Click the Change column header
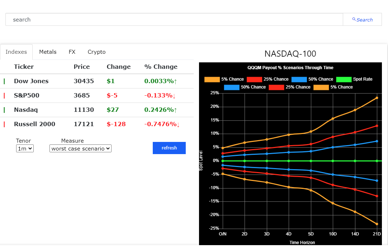Screen dimensions: 388x248 [119, 67]
